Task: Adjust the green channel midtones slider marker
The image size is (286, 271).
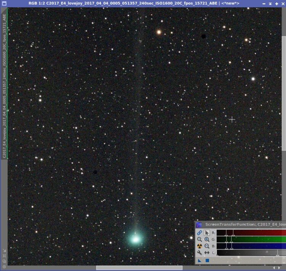Action: (231, 241)
